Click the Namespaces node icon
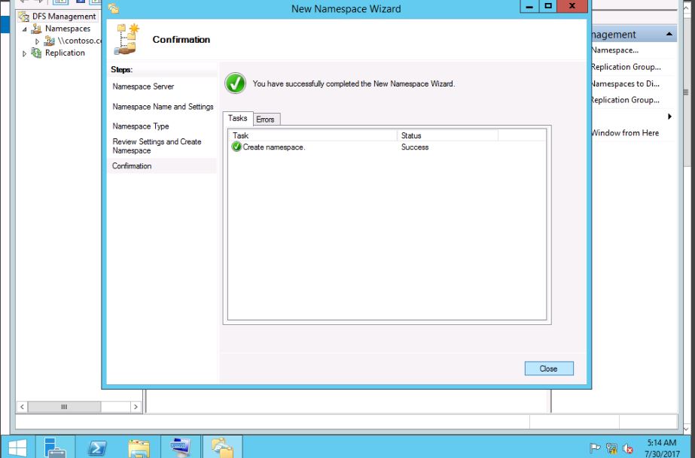This screenshot has height=458, width=695. click(36, 29)
